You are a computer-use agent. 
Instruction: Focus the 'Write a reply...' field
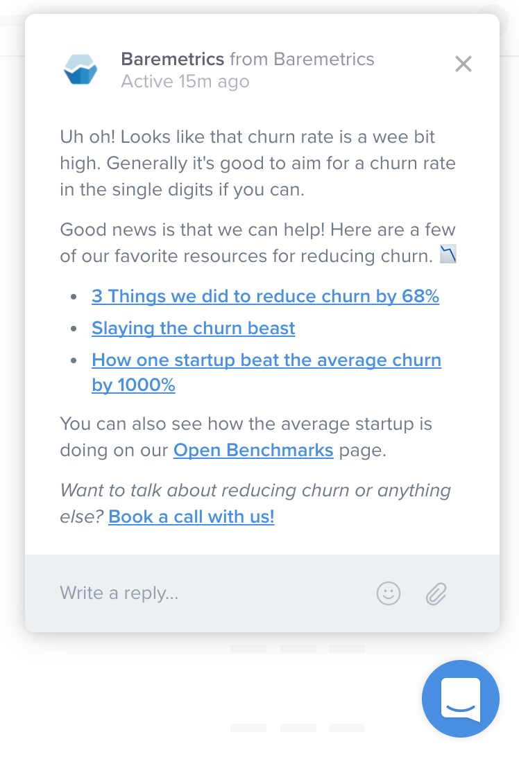coord(212,593)
